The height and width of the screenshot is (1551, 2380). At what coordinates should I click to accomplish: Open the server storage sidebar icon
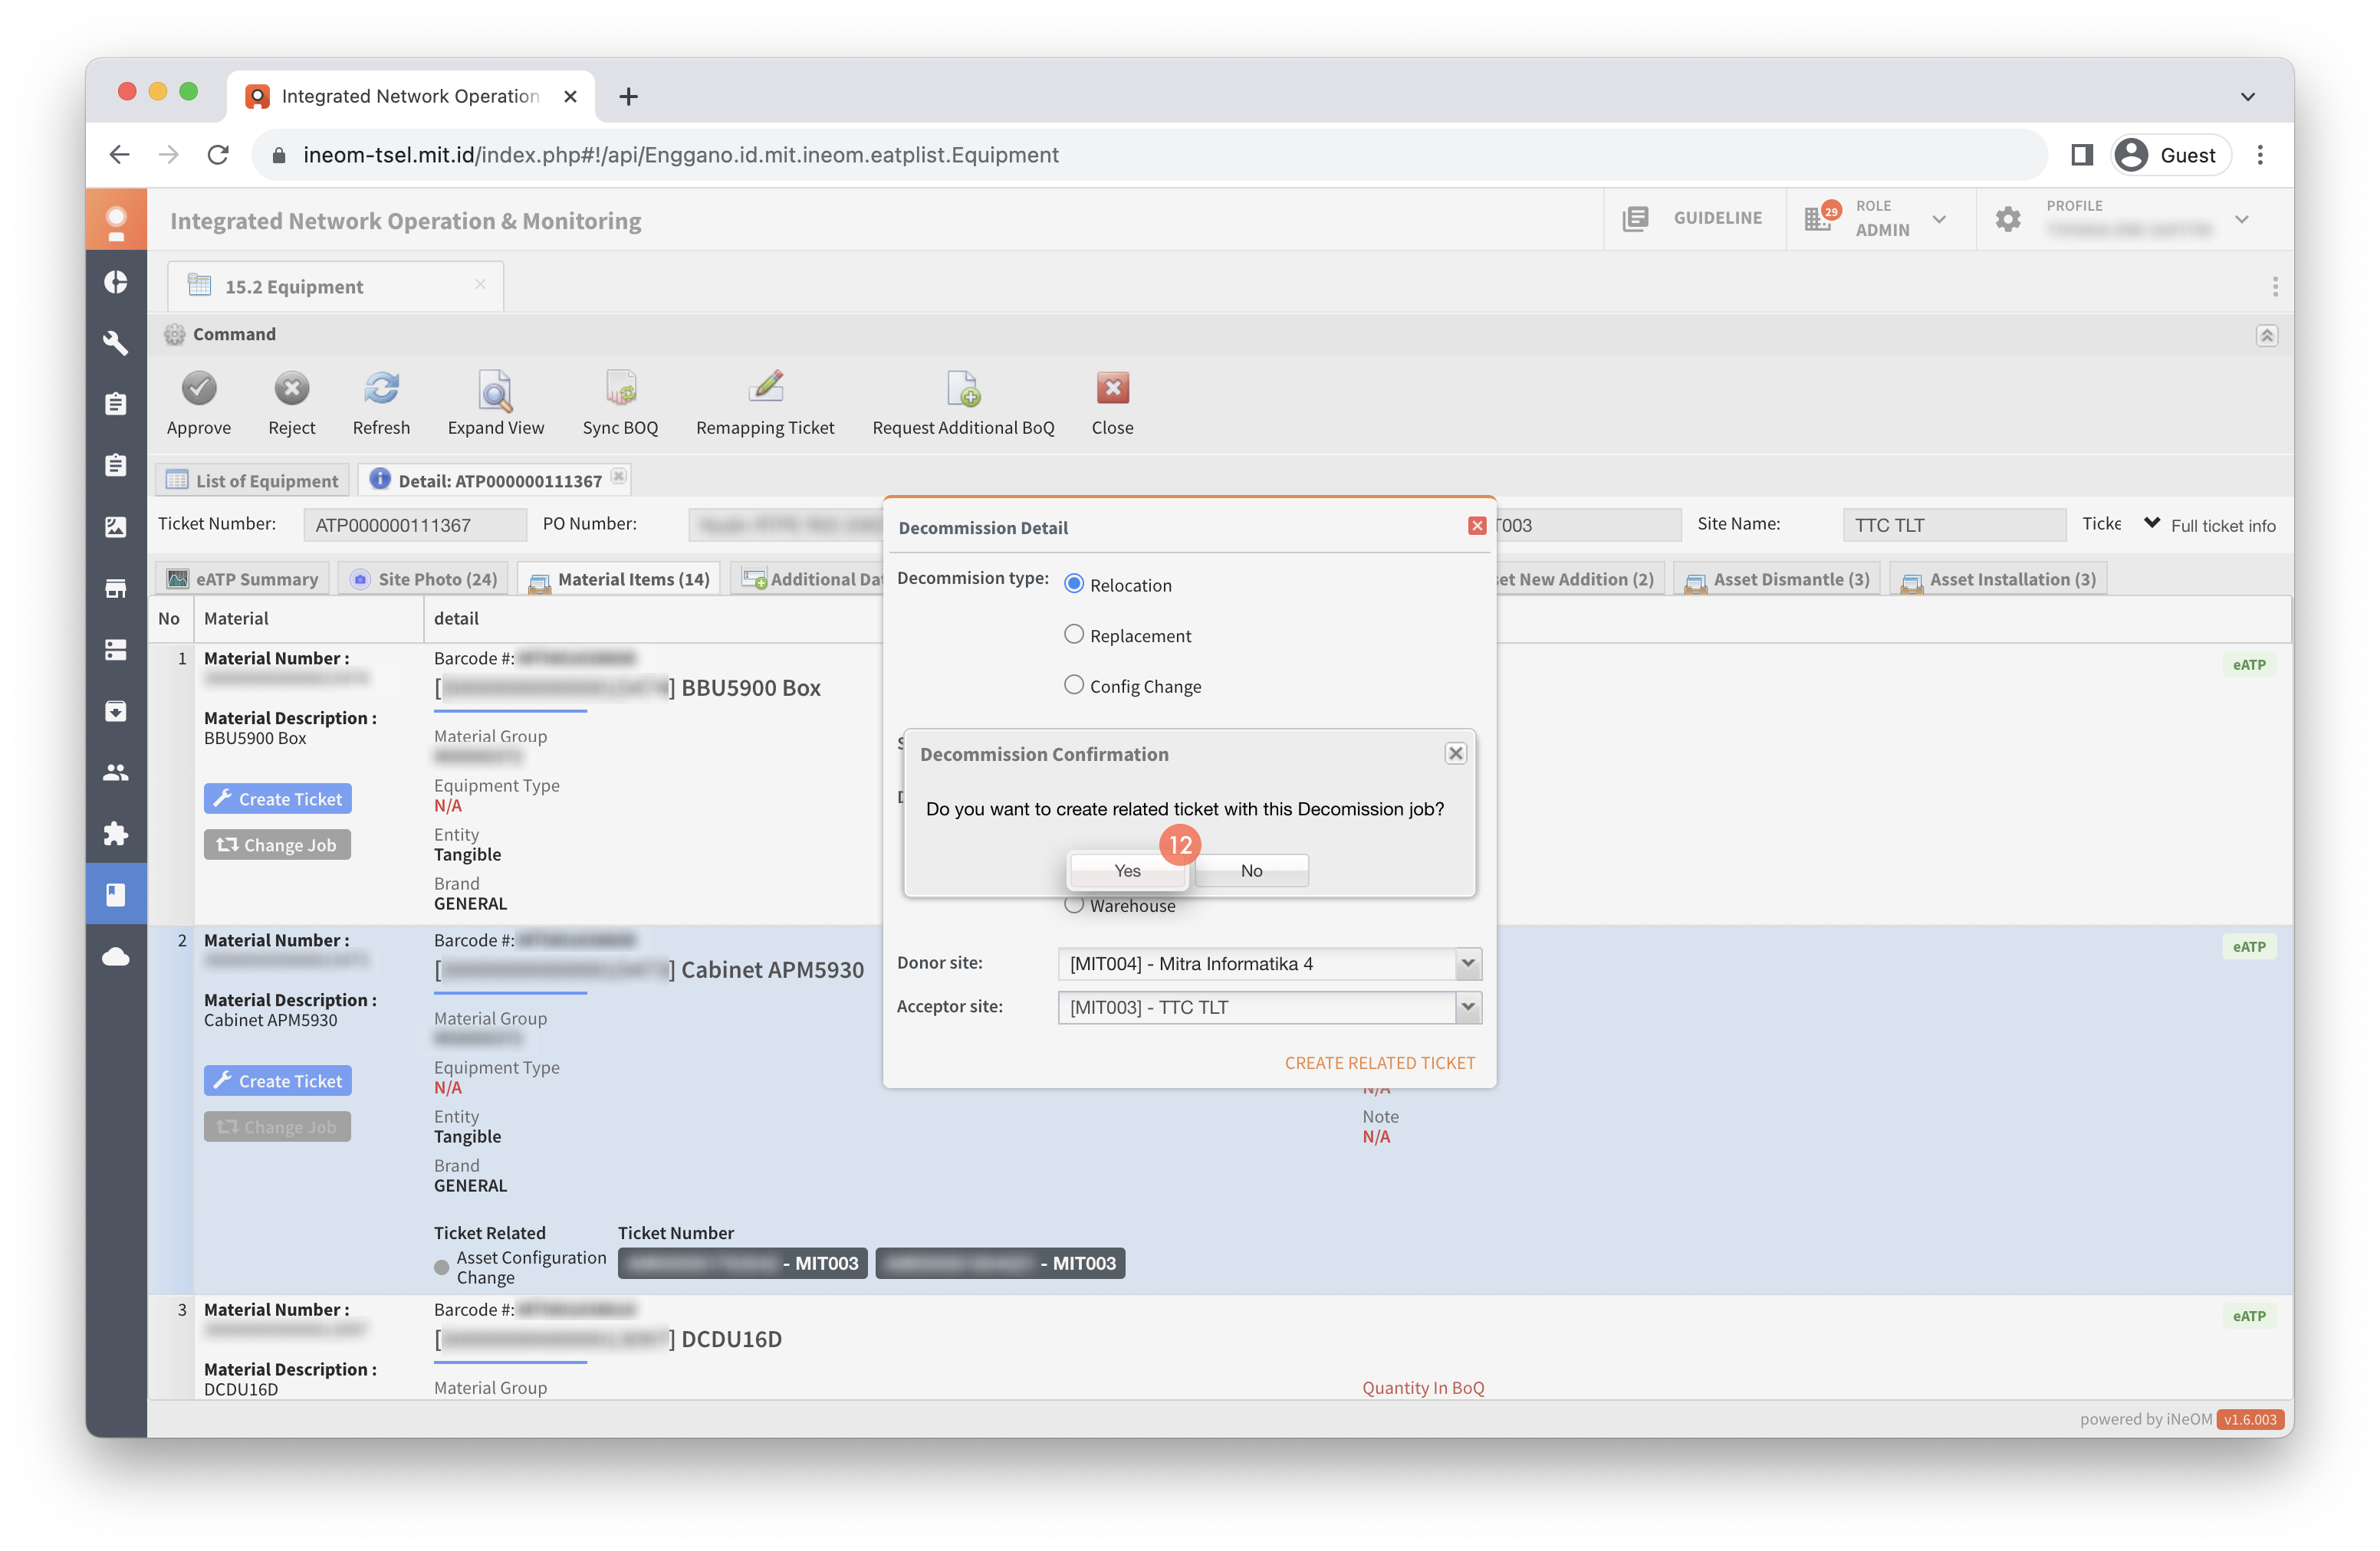click(116, 650)
